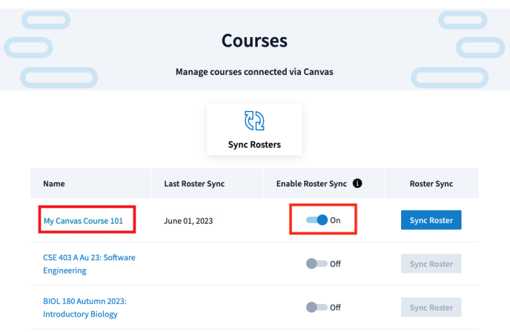The height and width of the screenshot is (332, 510).
Task: Select the June 01, 2023 sync date
Action: [188, 221]
